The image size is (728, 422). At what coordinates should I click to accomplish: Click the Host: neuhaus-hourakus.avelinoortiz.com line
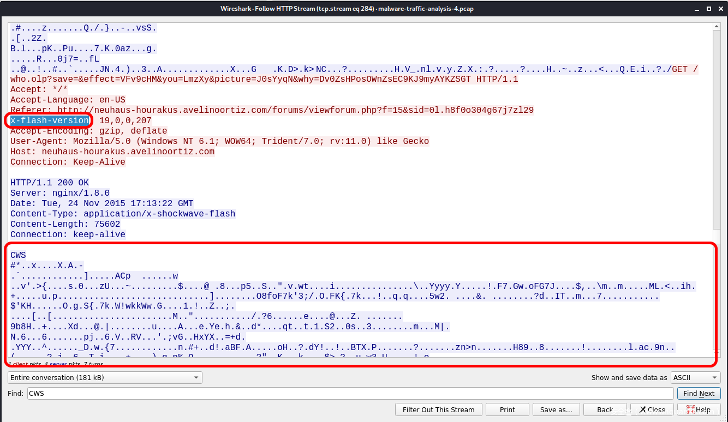point(112,152)
